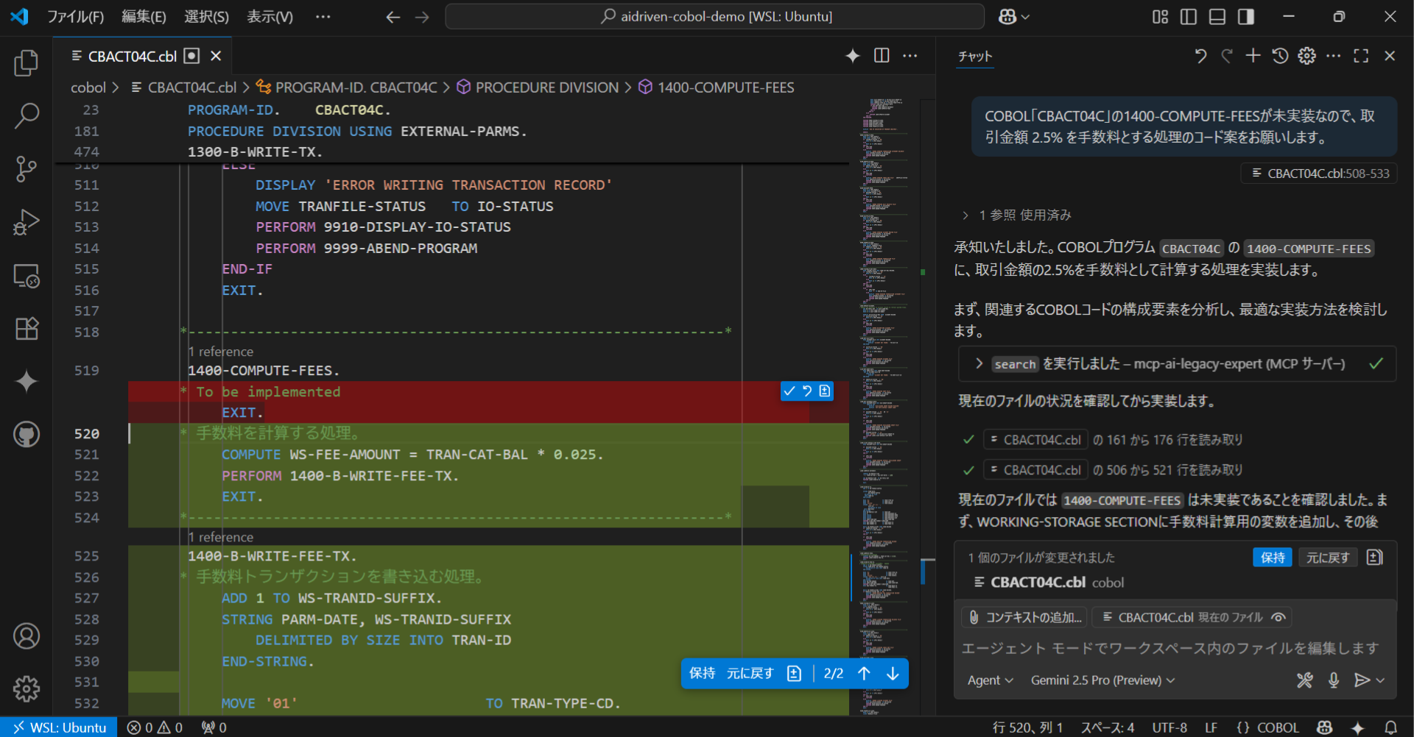Click the sparkle icon in editor toolbar
Image resolution: width=1414 pixels, height=737 pixels.
(x=853, y=56)
